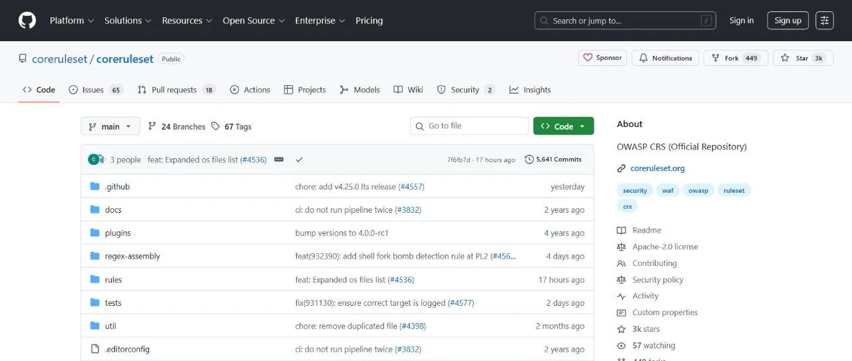Click the folder icon beside docs
The width and height of the screenshot is (852, 361).
coord(95,209)
